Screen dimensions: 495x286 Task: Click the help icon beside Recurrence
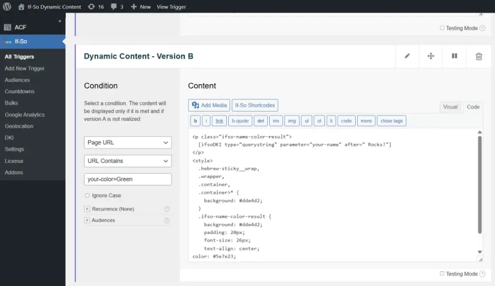coord(167,209)
